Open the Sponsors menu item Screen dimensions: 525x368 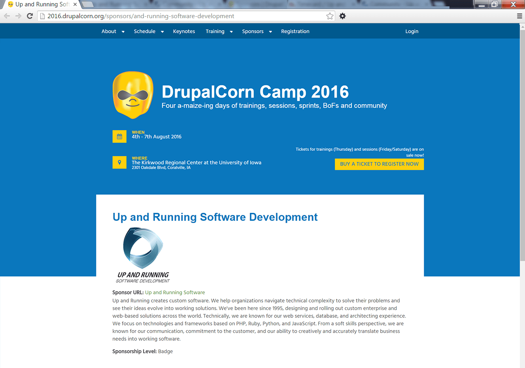pos(253,31)
